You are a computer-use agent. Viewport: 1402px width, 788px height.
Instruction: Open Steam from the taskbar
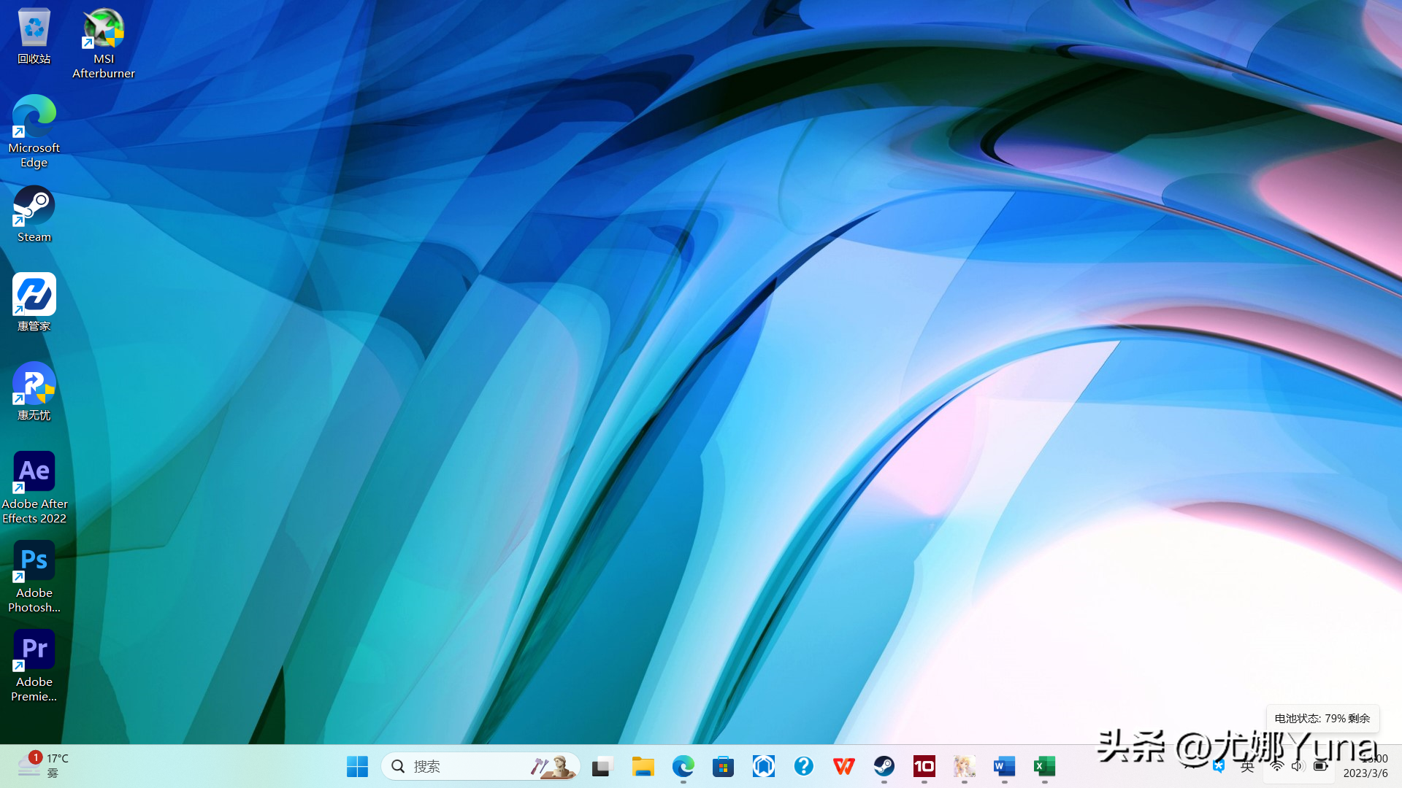pyautogui.click(x=884, y=766)
